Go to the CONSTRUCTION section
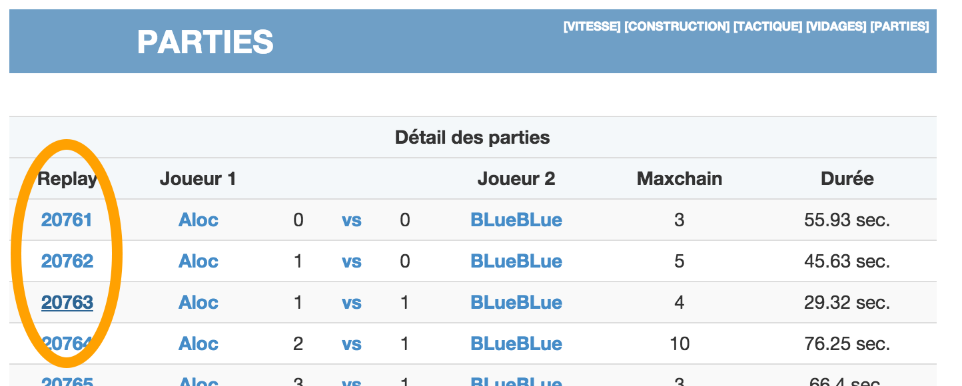The width and height of the screenshot is (962, 386). tap(677, 27)
